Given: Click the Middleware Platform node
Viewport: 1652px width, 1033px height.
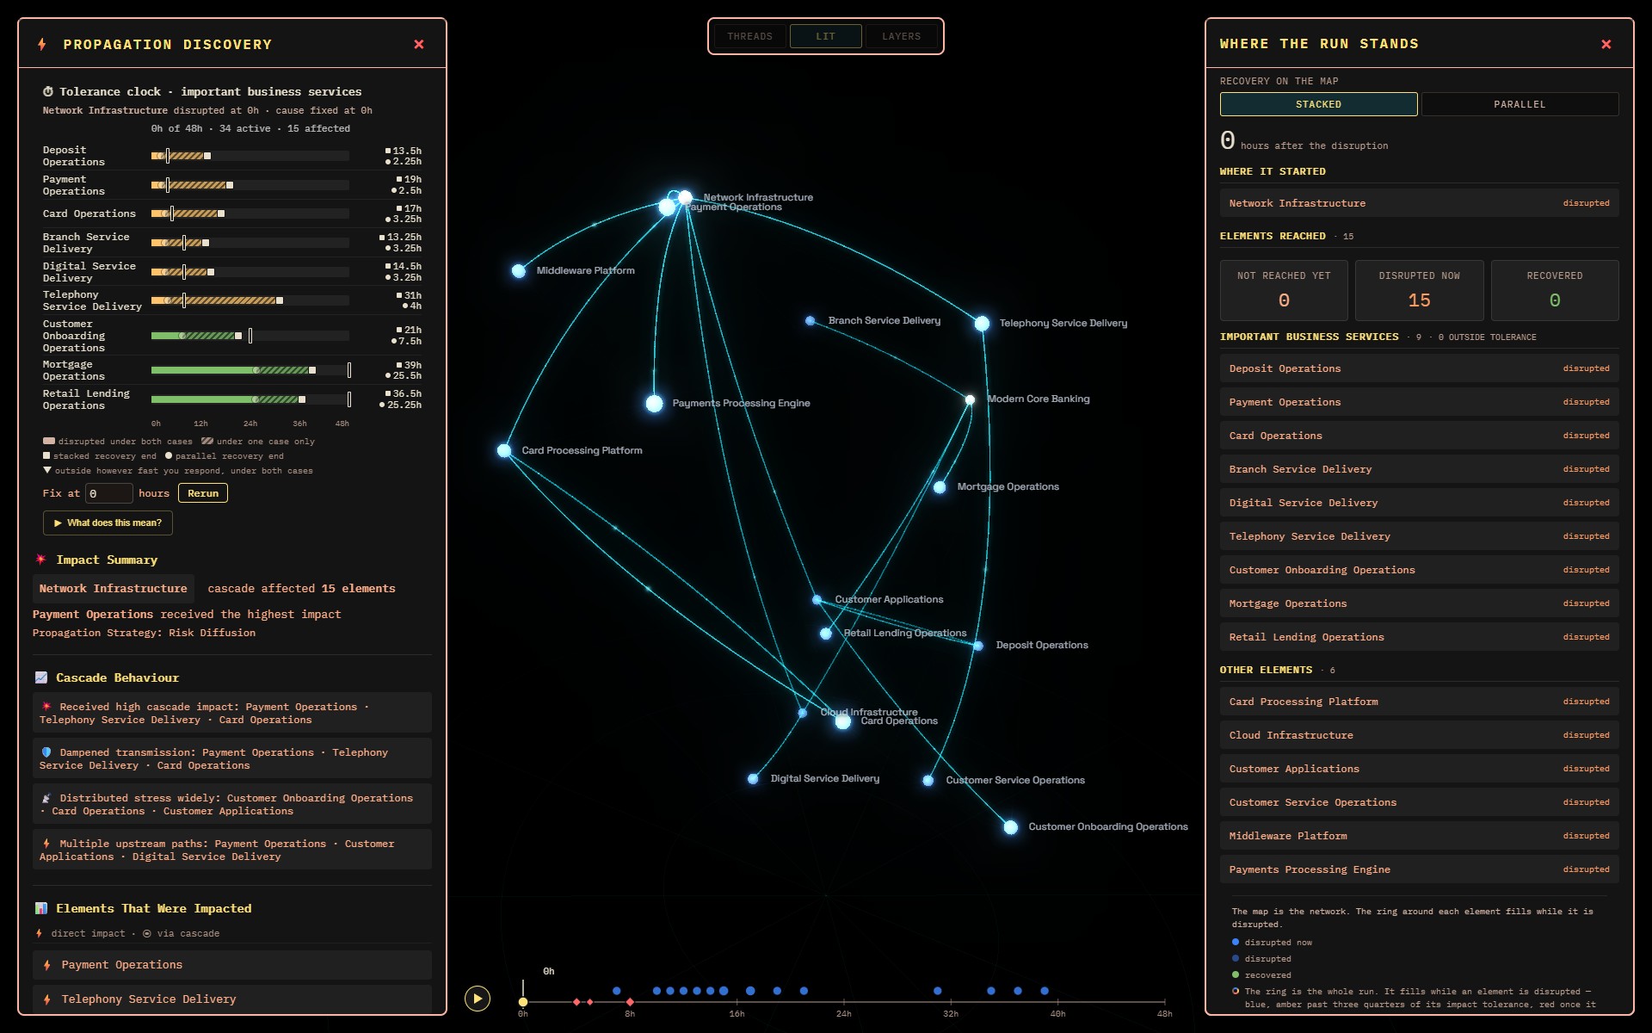Looking at the screenshot, I should [519, 271].
